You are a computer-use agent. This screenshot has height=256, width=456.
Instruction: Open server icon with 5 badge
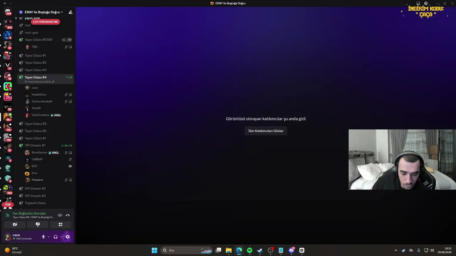(8, 35)
